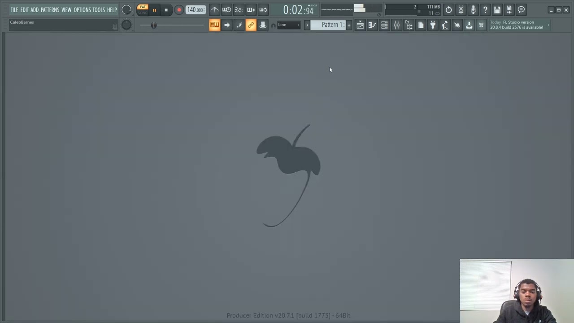The width and height of the screenshot is (574, 323).
Task: Toggle multilink to controllers
Action: (x=263, y=25)
